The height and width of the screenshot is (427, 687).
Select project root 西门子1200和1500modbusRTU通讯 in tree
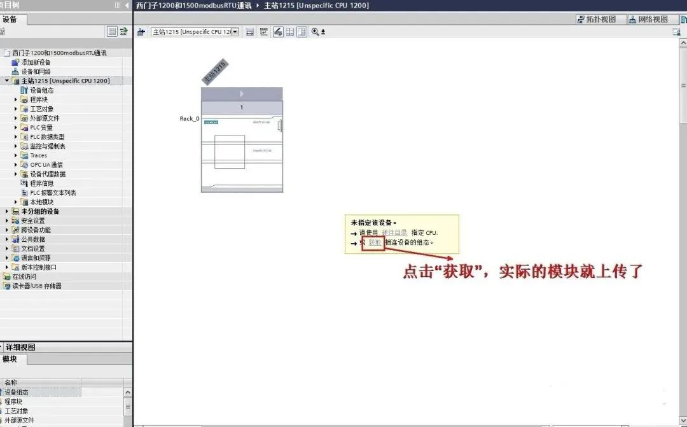tap(59, 53)
